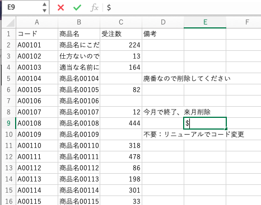
Task: Select column B header
Action: pyautogui.click(x=79, y=22)
